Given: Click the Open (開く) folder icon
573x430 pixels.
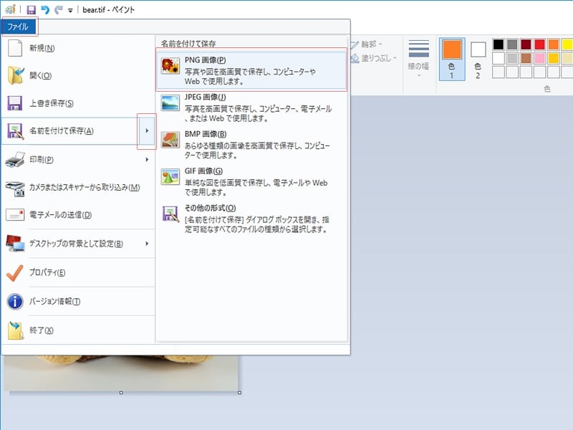Looking at the screenshot, I should click(15, 75).
